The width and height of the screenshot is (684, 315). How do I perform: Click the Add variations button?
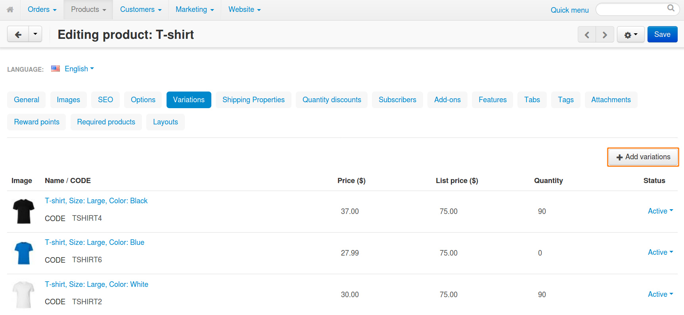pos(643,157)
